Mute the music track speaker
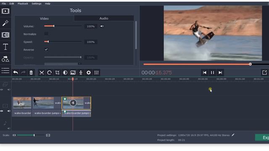This screenshot has height=151, width=269. (9, 128)
